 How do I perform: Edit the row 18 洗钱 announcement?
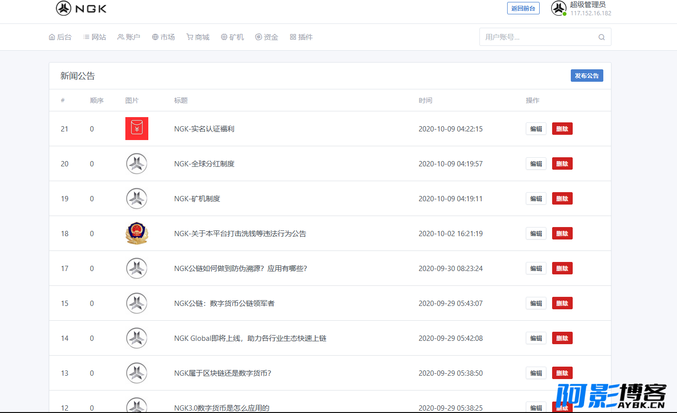536,233
